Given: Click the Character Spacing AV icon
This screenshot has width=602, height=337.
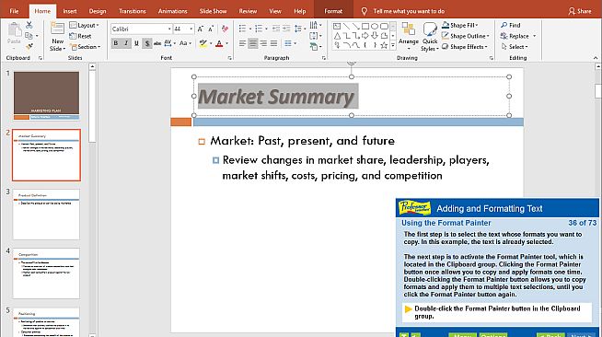Looking at the screenshot, I should (x=168, y=43).
